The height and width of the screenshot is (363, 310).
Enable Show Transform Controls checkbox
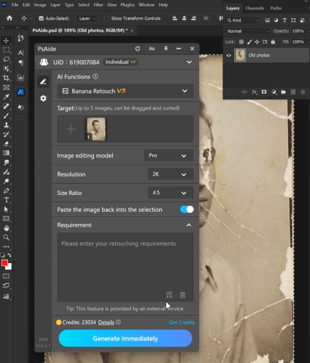107,19
